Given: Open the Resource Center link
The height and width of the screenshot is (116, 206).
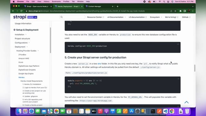Looking at the screenshot, I should click(x=96, y=17).
